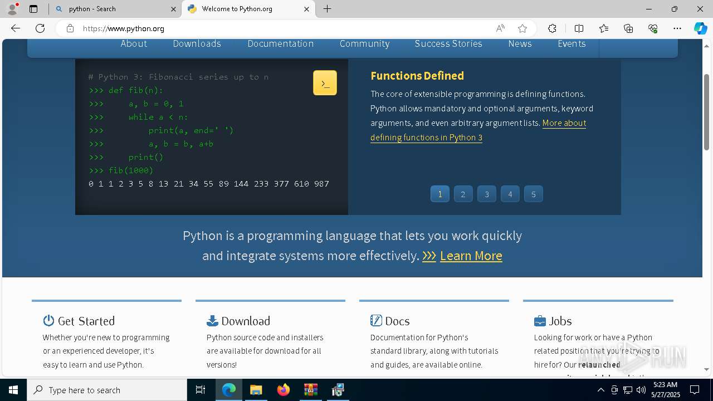Open Browser essentials heart icon
Screen dimensions: 713x401
pyautogui.click(x=653, y=28)
